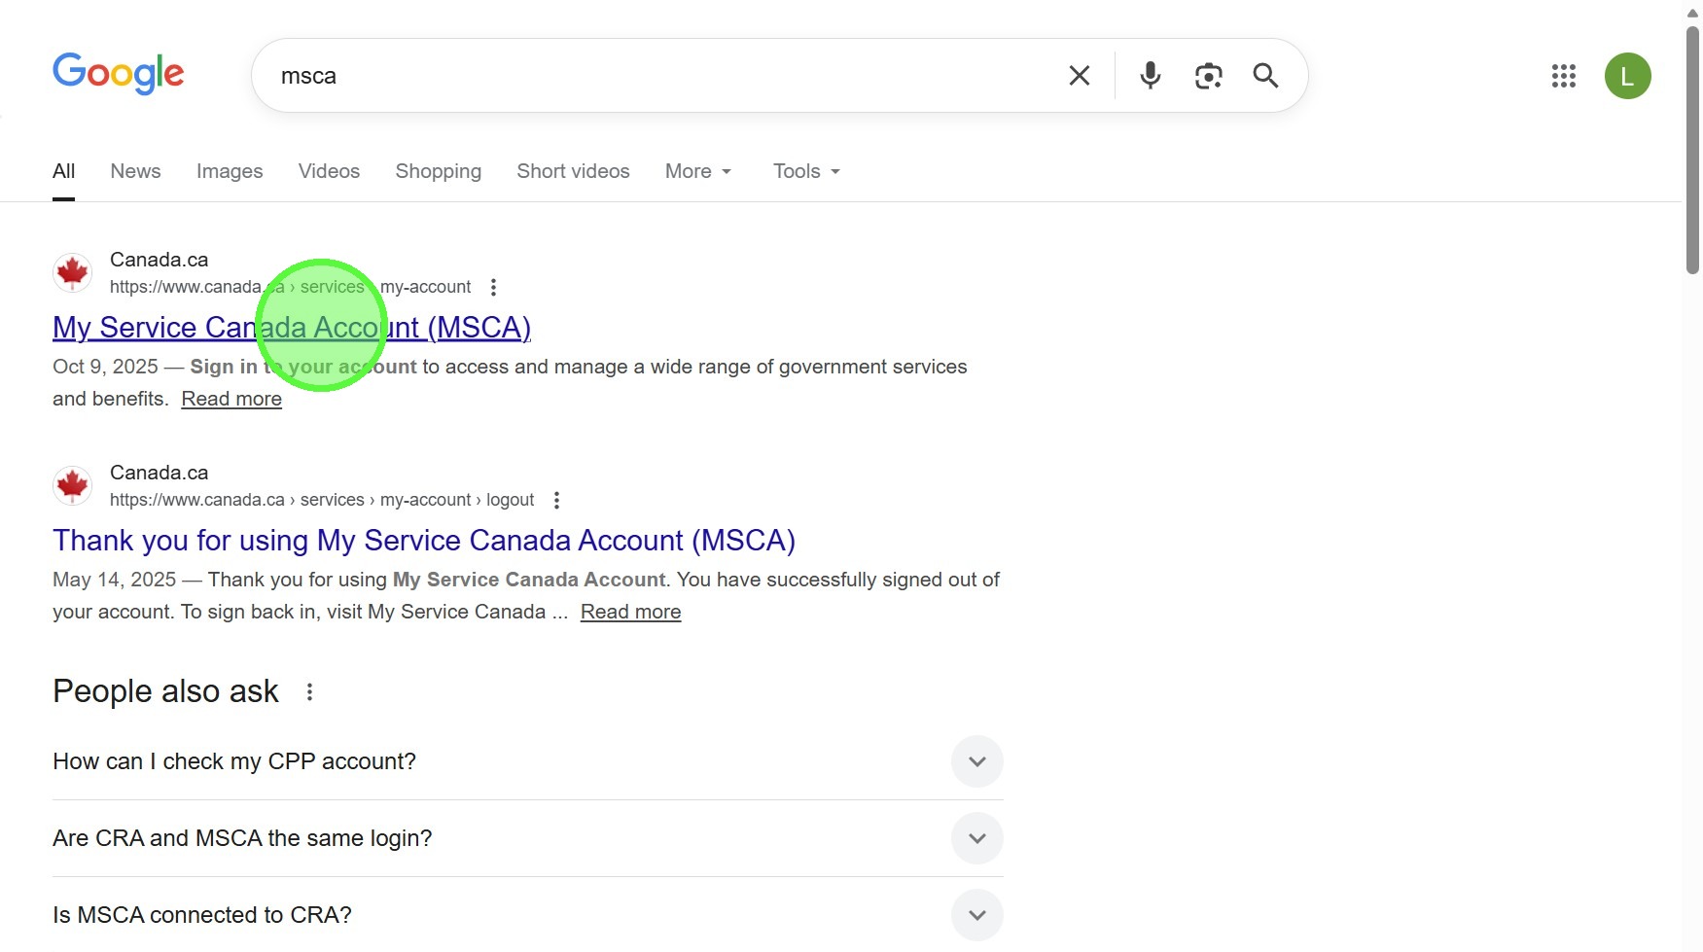Open the Google apps grid
The width and height of the screenshot is (1703, 952).
click(1563, 76)
